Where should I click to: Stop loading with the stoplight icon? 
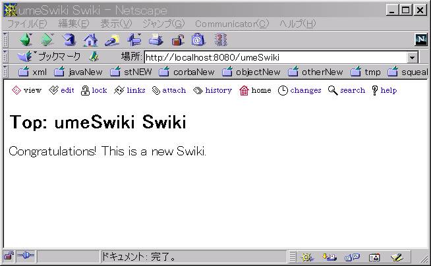click(221, 40)
